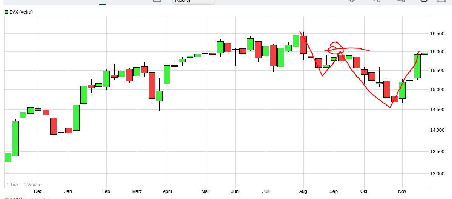The width and height of the screenshot is (452, 199).
Task: Click the tall red candle before April
Action: [152, 85]
